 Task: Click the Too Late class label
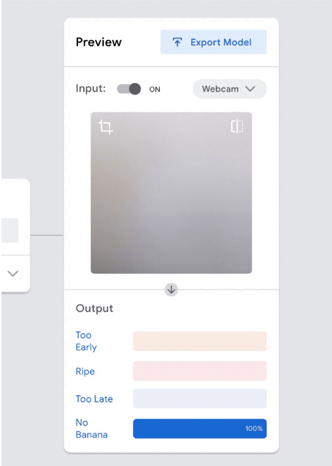pyautogui.click(x=94, y=399)
